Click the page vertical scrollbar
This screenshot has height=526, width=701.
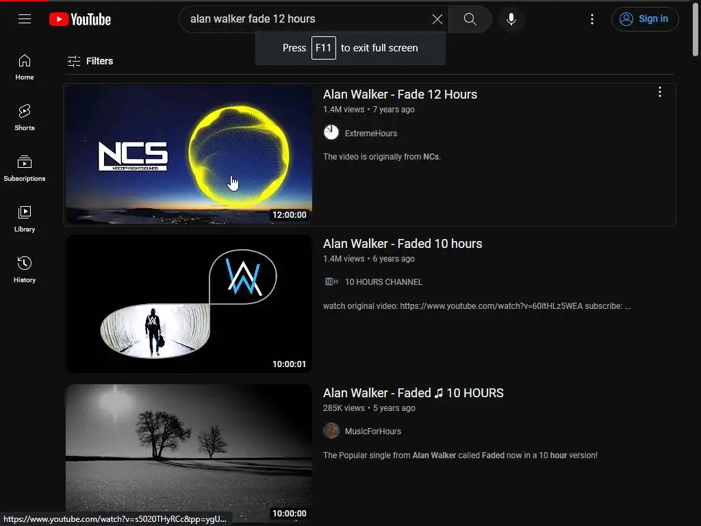point(696,29)
